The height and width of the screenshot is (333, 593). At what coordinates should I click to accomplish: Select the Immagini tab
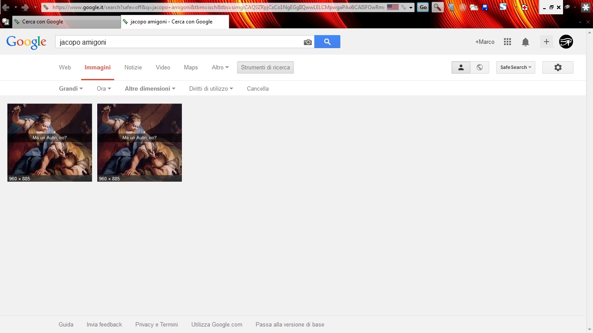tap(98, 67)
